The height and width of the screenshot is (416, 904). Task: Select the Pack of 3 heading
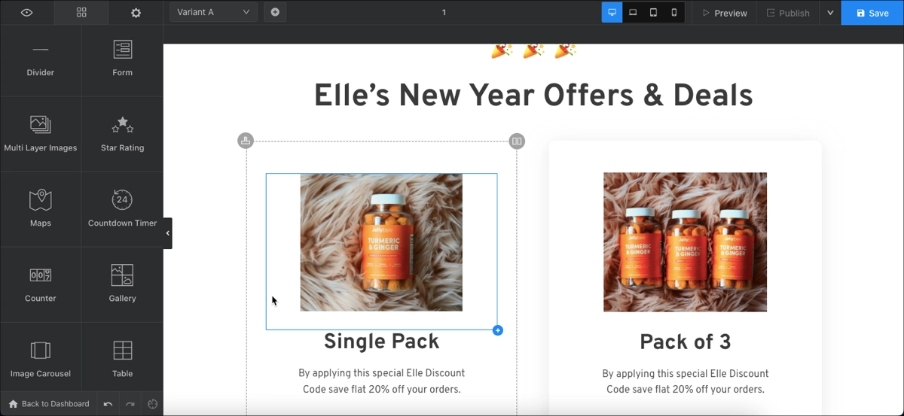point(685,342)
